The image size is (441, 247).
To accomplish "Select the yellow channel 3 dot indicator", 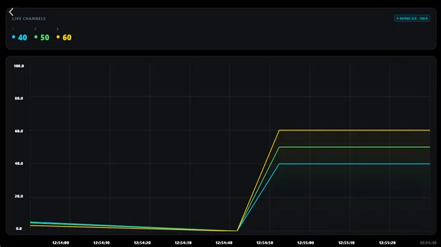I will point(58,37).
